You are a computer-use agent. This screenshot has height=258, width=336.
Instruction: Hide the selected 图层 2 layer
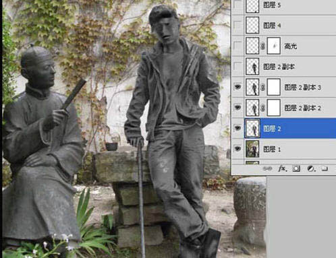[237, 128]
